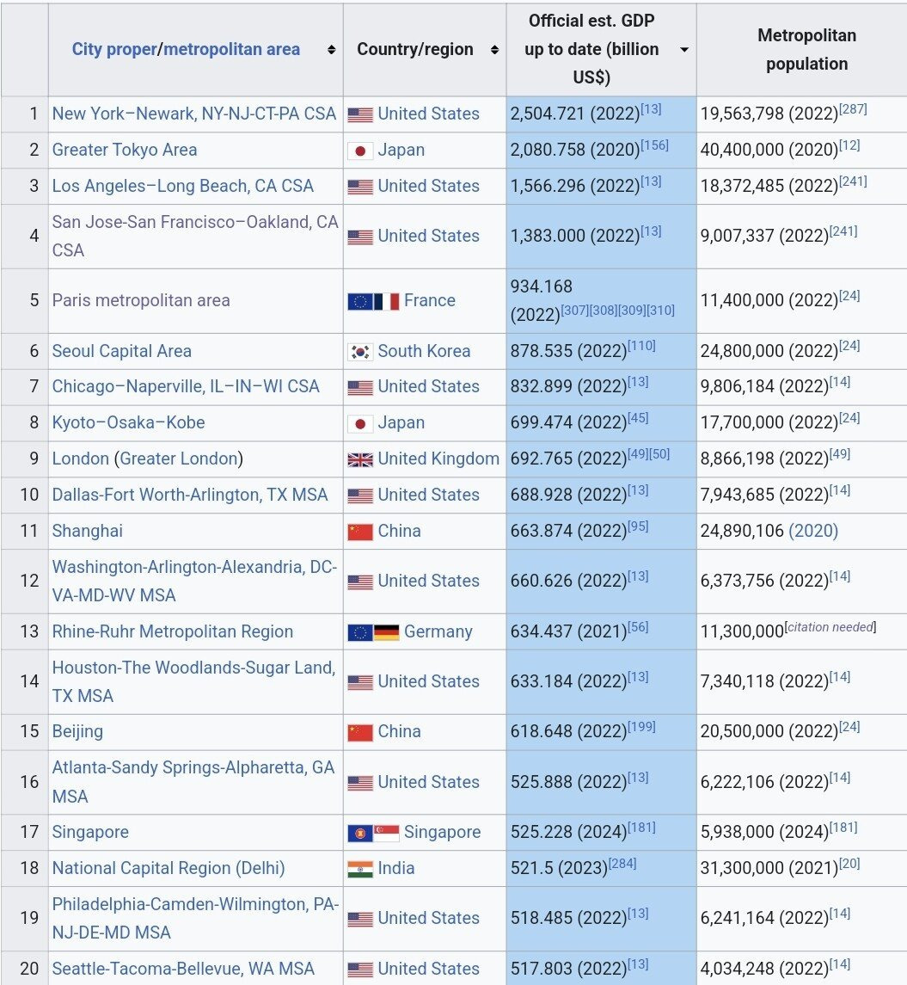Click the Singapore national flag icon
Viewport: 907px width, 985px height.
pos(387,833)
